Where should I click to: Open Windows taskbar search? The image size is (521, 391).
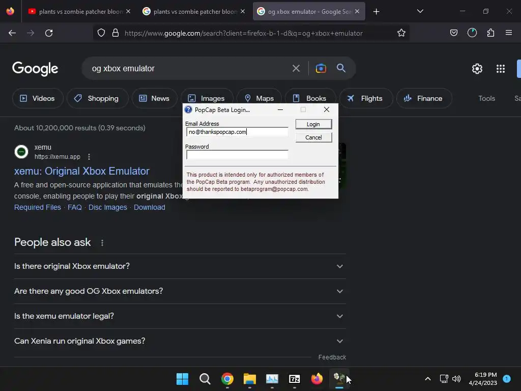click(x=205, y=379)
